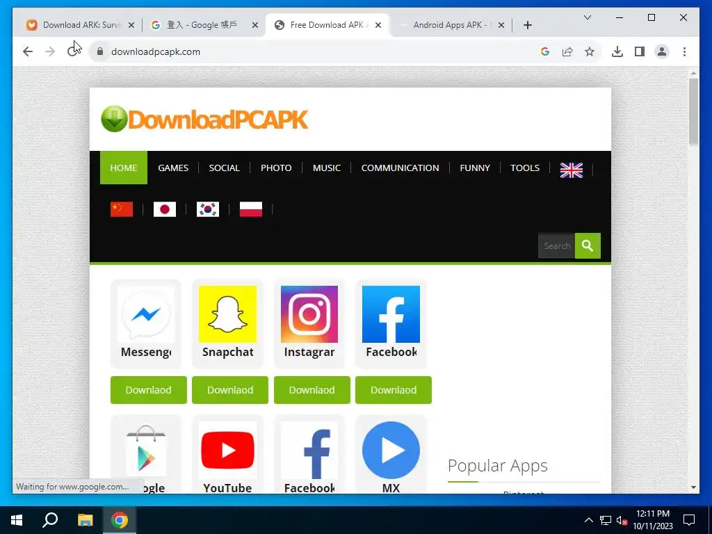Open Windows taskbar search
Screen dimensions: 712x534
click(x=50, y=520)
